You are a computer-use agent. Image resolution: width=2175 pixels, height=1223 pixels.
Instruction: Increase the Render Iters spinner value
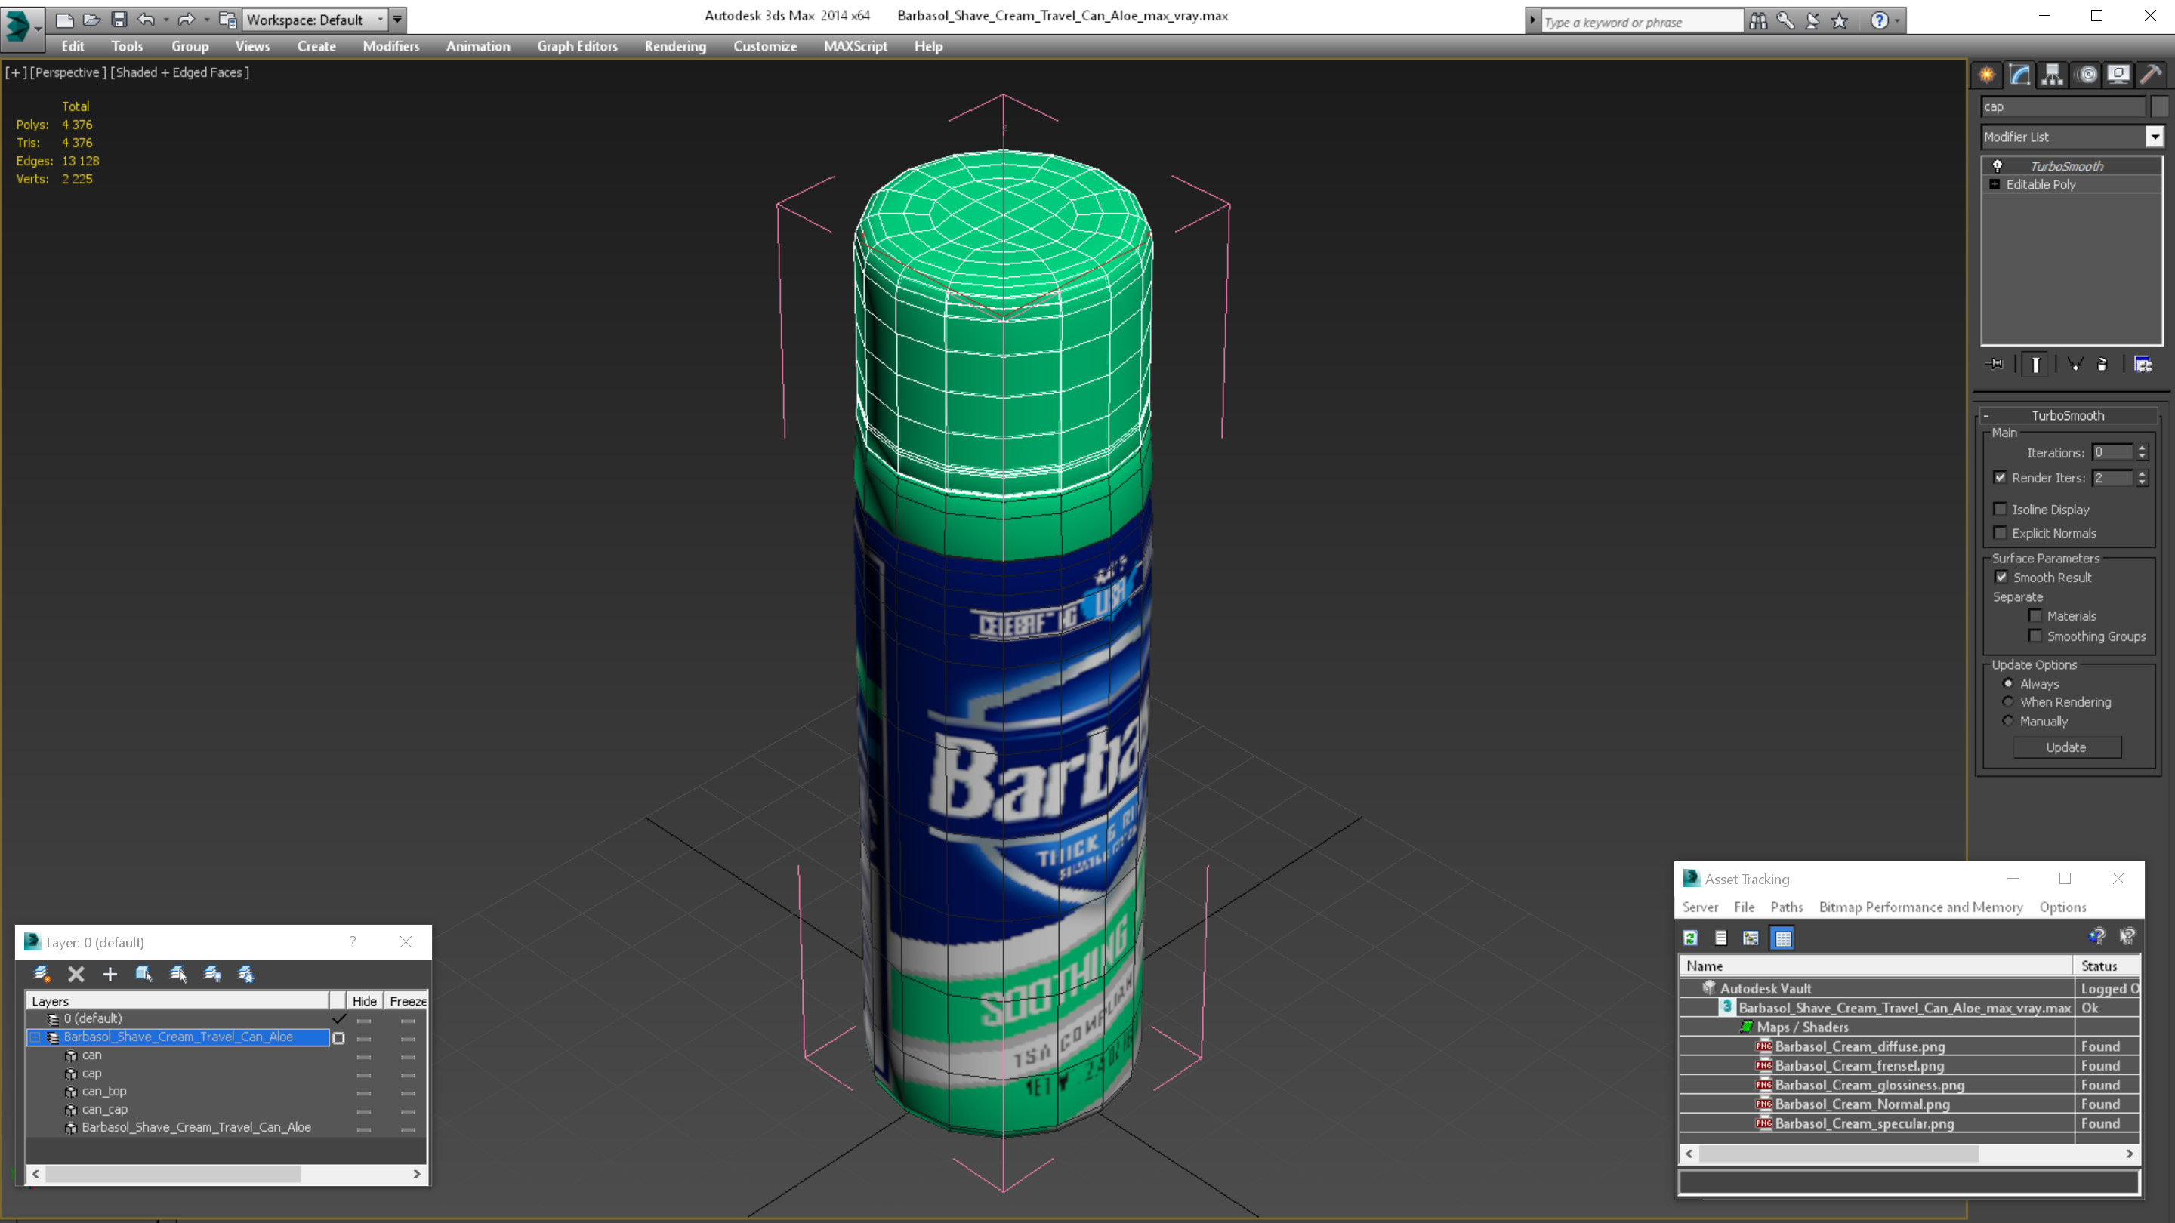point(2142,473)
